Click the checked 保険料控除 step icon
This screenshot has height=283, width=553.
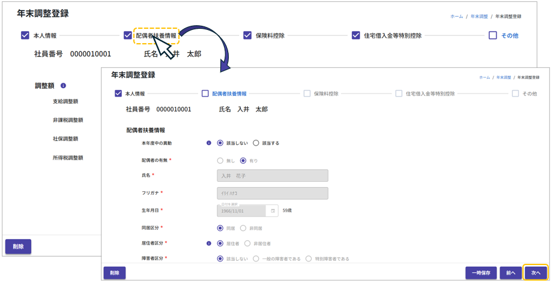click(247, 35)
